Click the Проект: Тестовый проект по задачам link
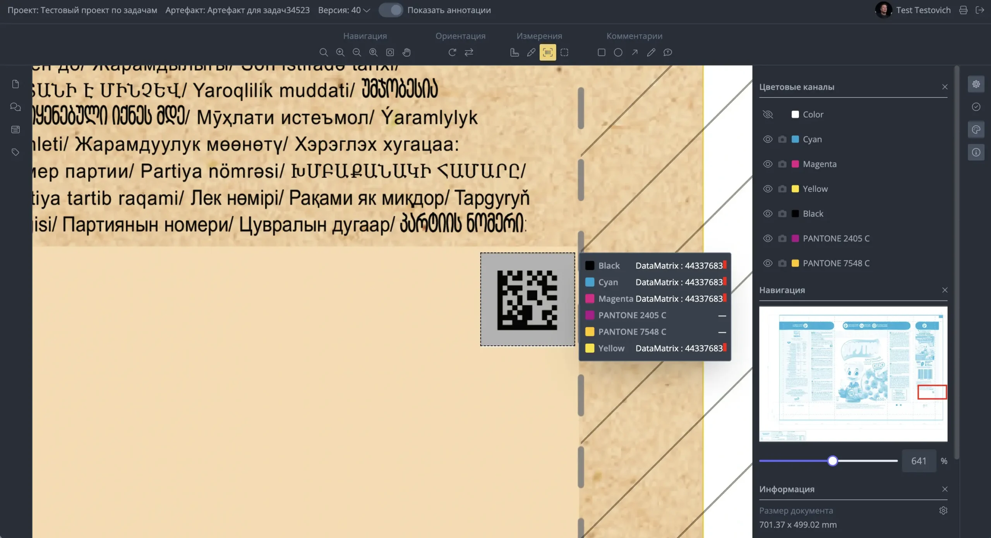This screenshot has width=991, height=538. tap(82, 10)
